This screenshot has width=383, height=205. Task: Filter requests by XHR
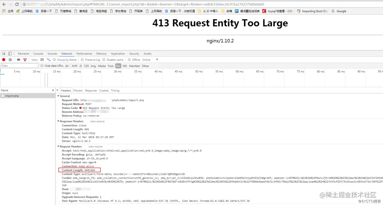(74, 66)
